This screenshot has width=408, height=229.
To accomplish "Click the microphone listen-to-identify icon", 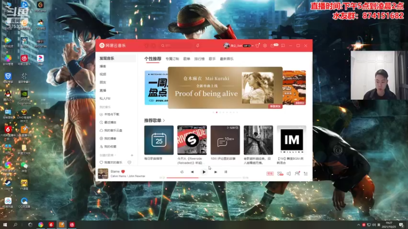I will (198, 46).
